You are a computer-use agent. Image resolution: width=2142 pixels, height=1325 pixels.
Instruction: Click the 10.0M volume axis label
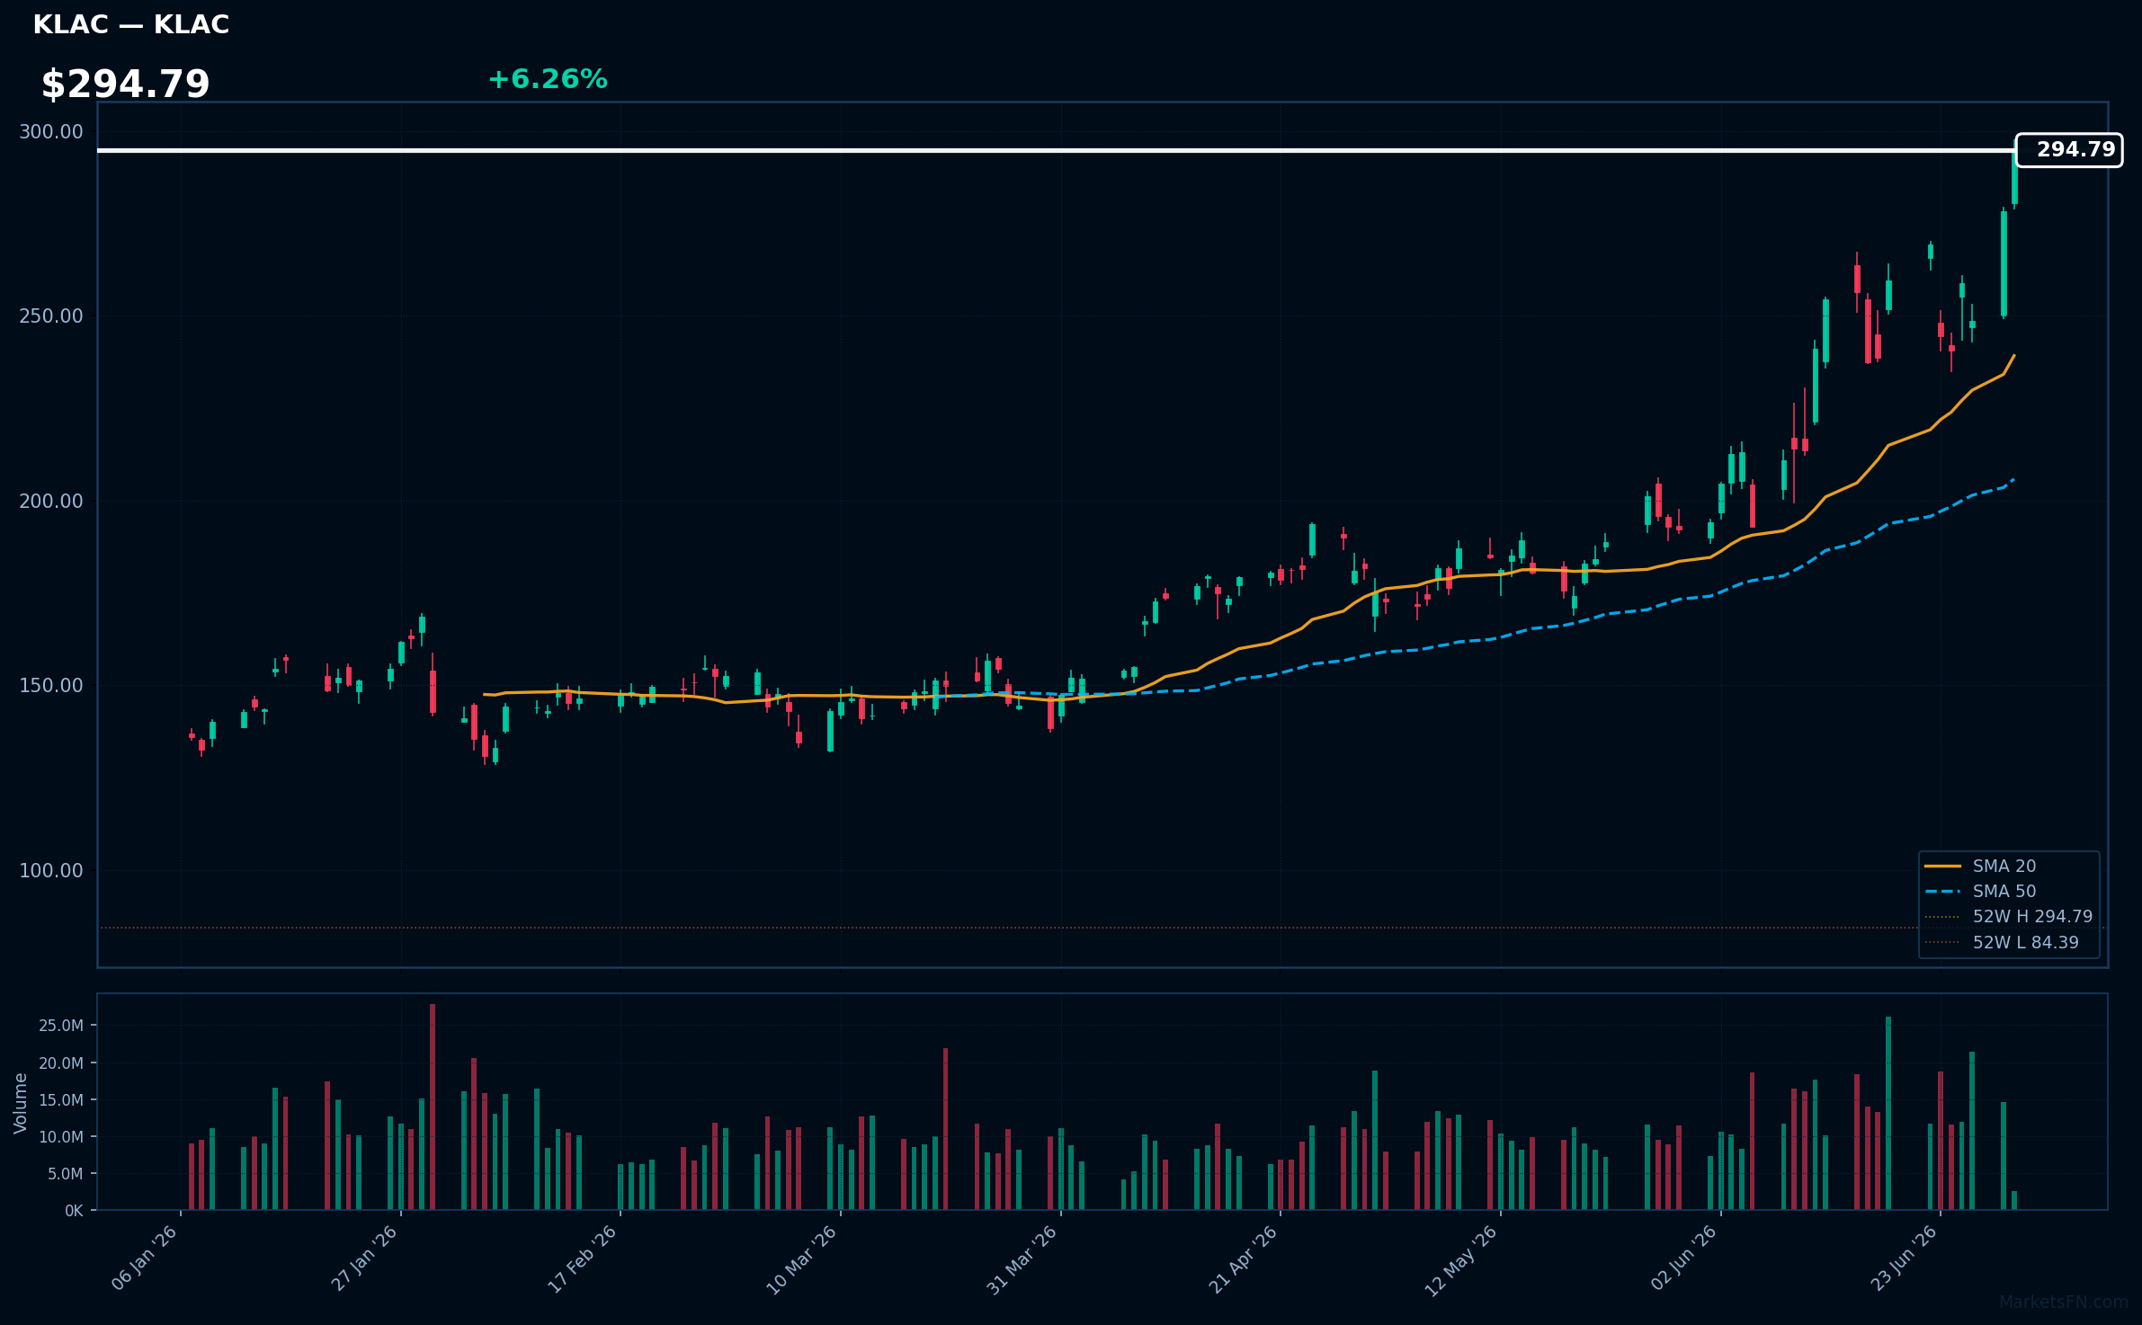[61, 1137]
